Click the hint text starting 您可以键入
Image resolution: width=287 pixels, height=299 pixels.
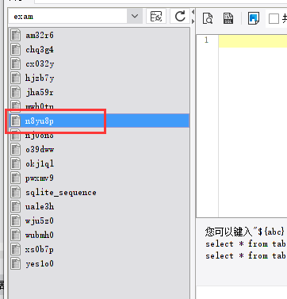[245, 232]
